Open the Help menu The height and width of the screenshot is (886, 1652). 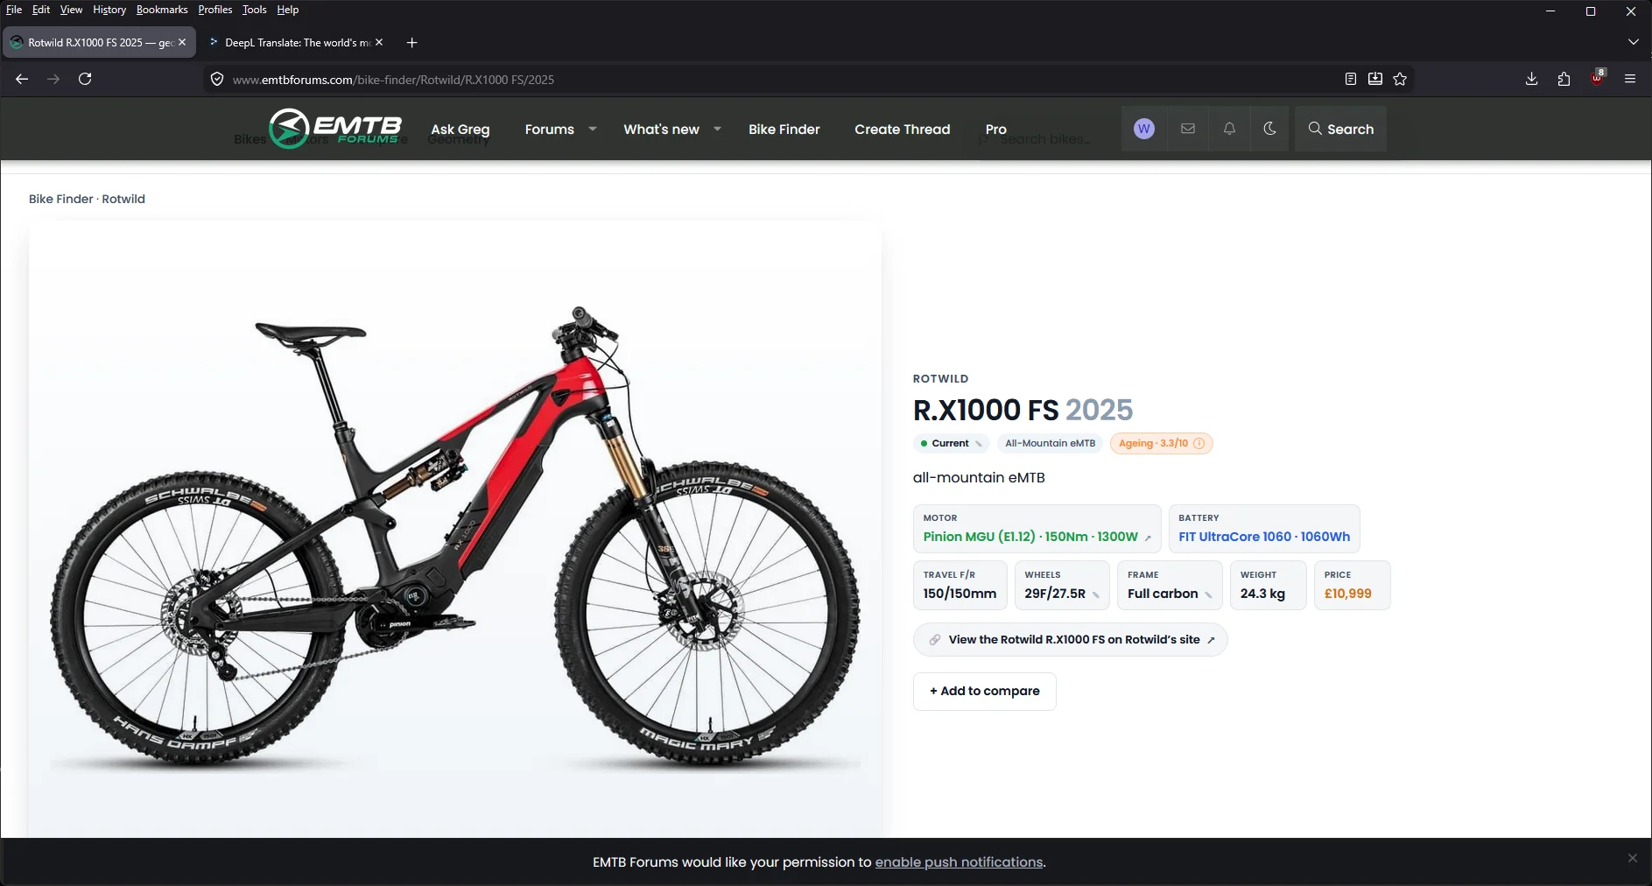pos(288,10)
